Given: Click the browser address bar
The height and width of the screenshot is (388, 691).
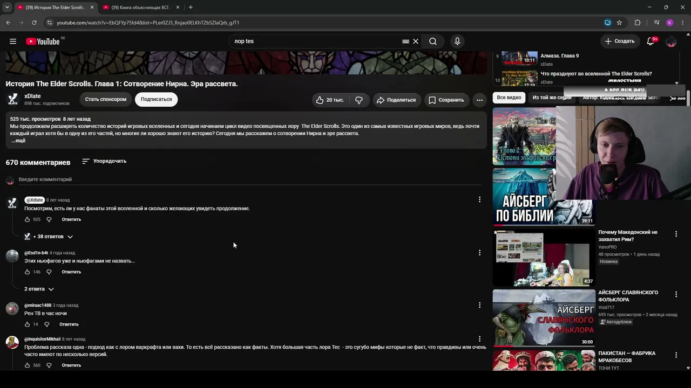Looking at the screenshot, I should pyautogui.click(x=324, y=23).
